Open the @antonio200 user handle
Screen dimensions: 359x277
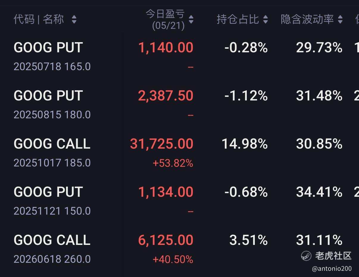[332, 269]
